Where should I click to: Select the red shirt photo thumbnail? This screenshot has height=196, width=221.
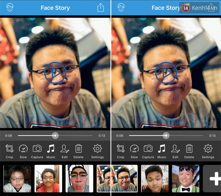click(x=48, y=179)
